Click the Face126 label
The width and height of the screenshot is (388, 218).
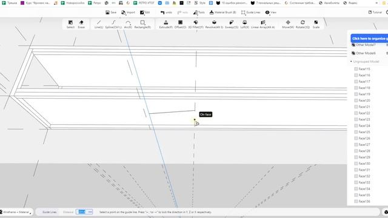[364, 138]
